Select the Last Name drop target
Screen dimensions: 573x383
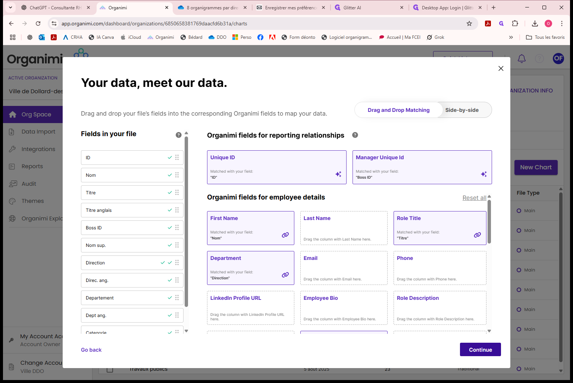coord(344,228)
